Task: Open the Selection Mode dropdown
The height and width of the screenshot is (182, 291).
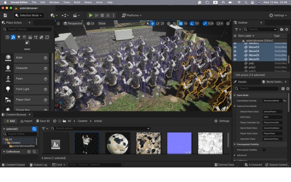Action: pyautogui.click(x=30, y=15)
